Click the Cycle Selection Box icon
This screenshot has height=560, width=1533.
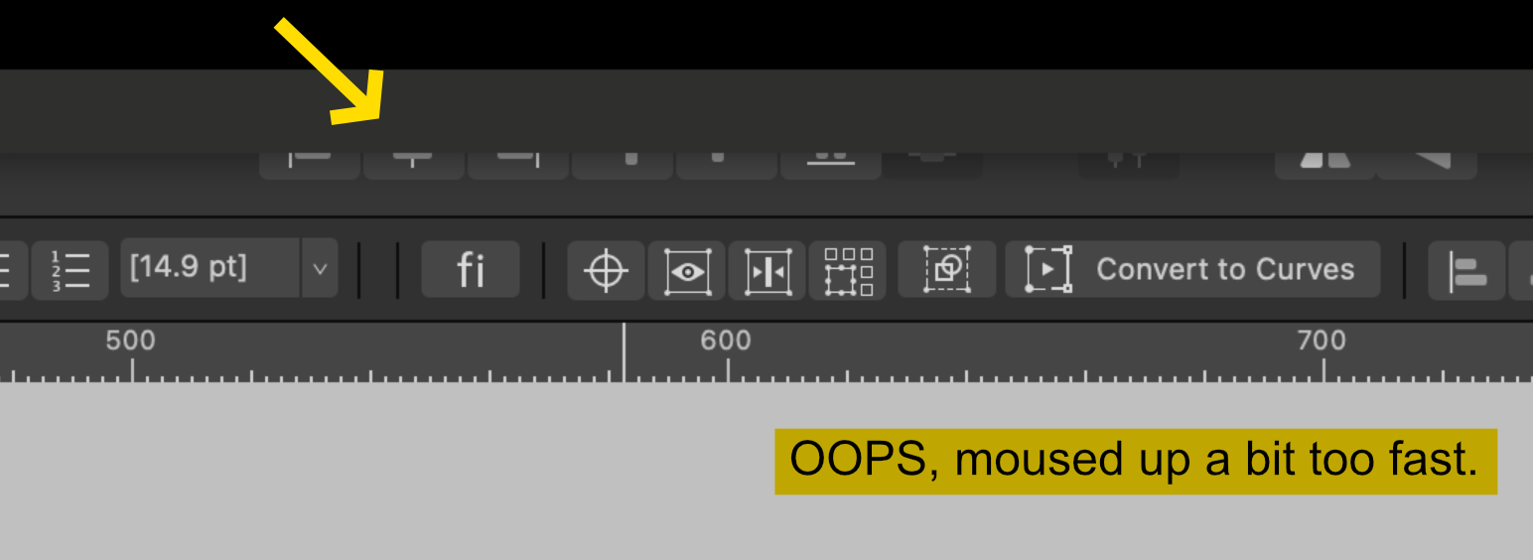[x=947, y=269]
